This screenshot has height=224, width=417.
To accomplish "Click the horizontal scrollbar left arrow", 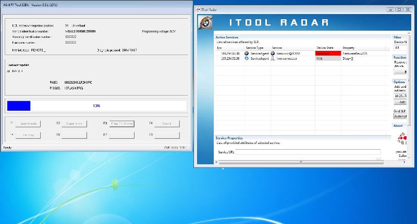I will [x=216, y=162].
